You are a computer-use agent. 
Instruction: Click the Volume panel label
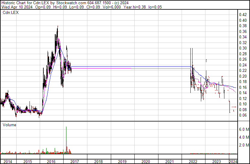click(9, 124)
